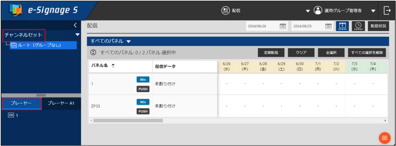The width and height of the screenshot is (396, 146).
Task: Select the プレーヤー tab
Action: pos(22,103)
